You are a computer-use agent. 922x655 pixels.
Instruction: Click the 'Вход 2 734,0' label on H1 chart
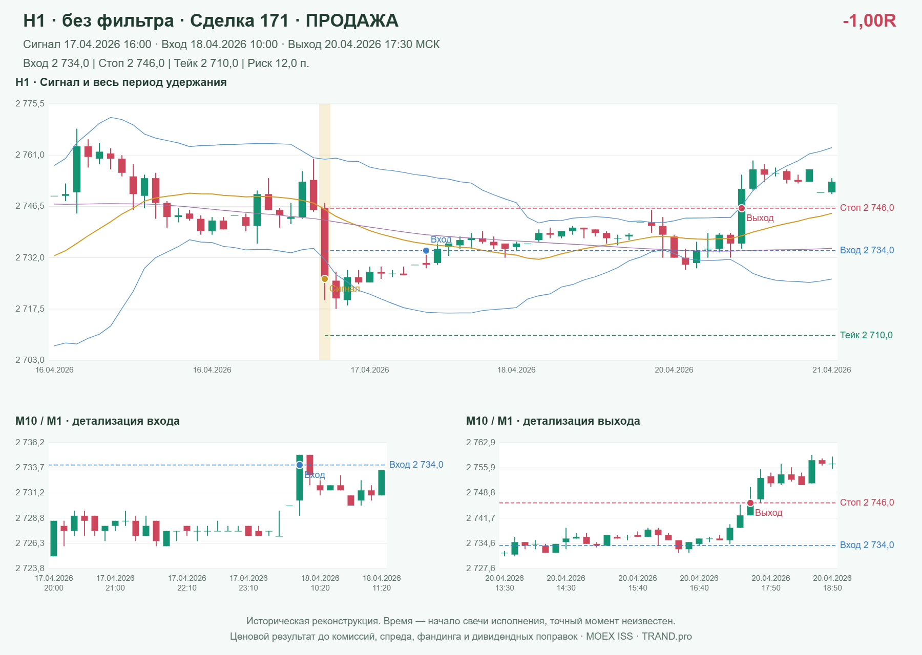pyautogui.click(x=867, y=250)
